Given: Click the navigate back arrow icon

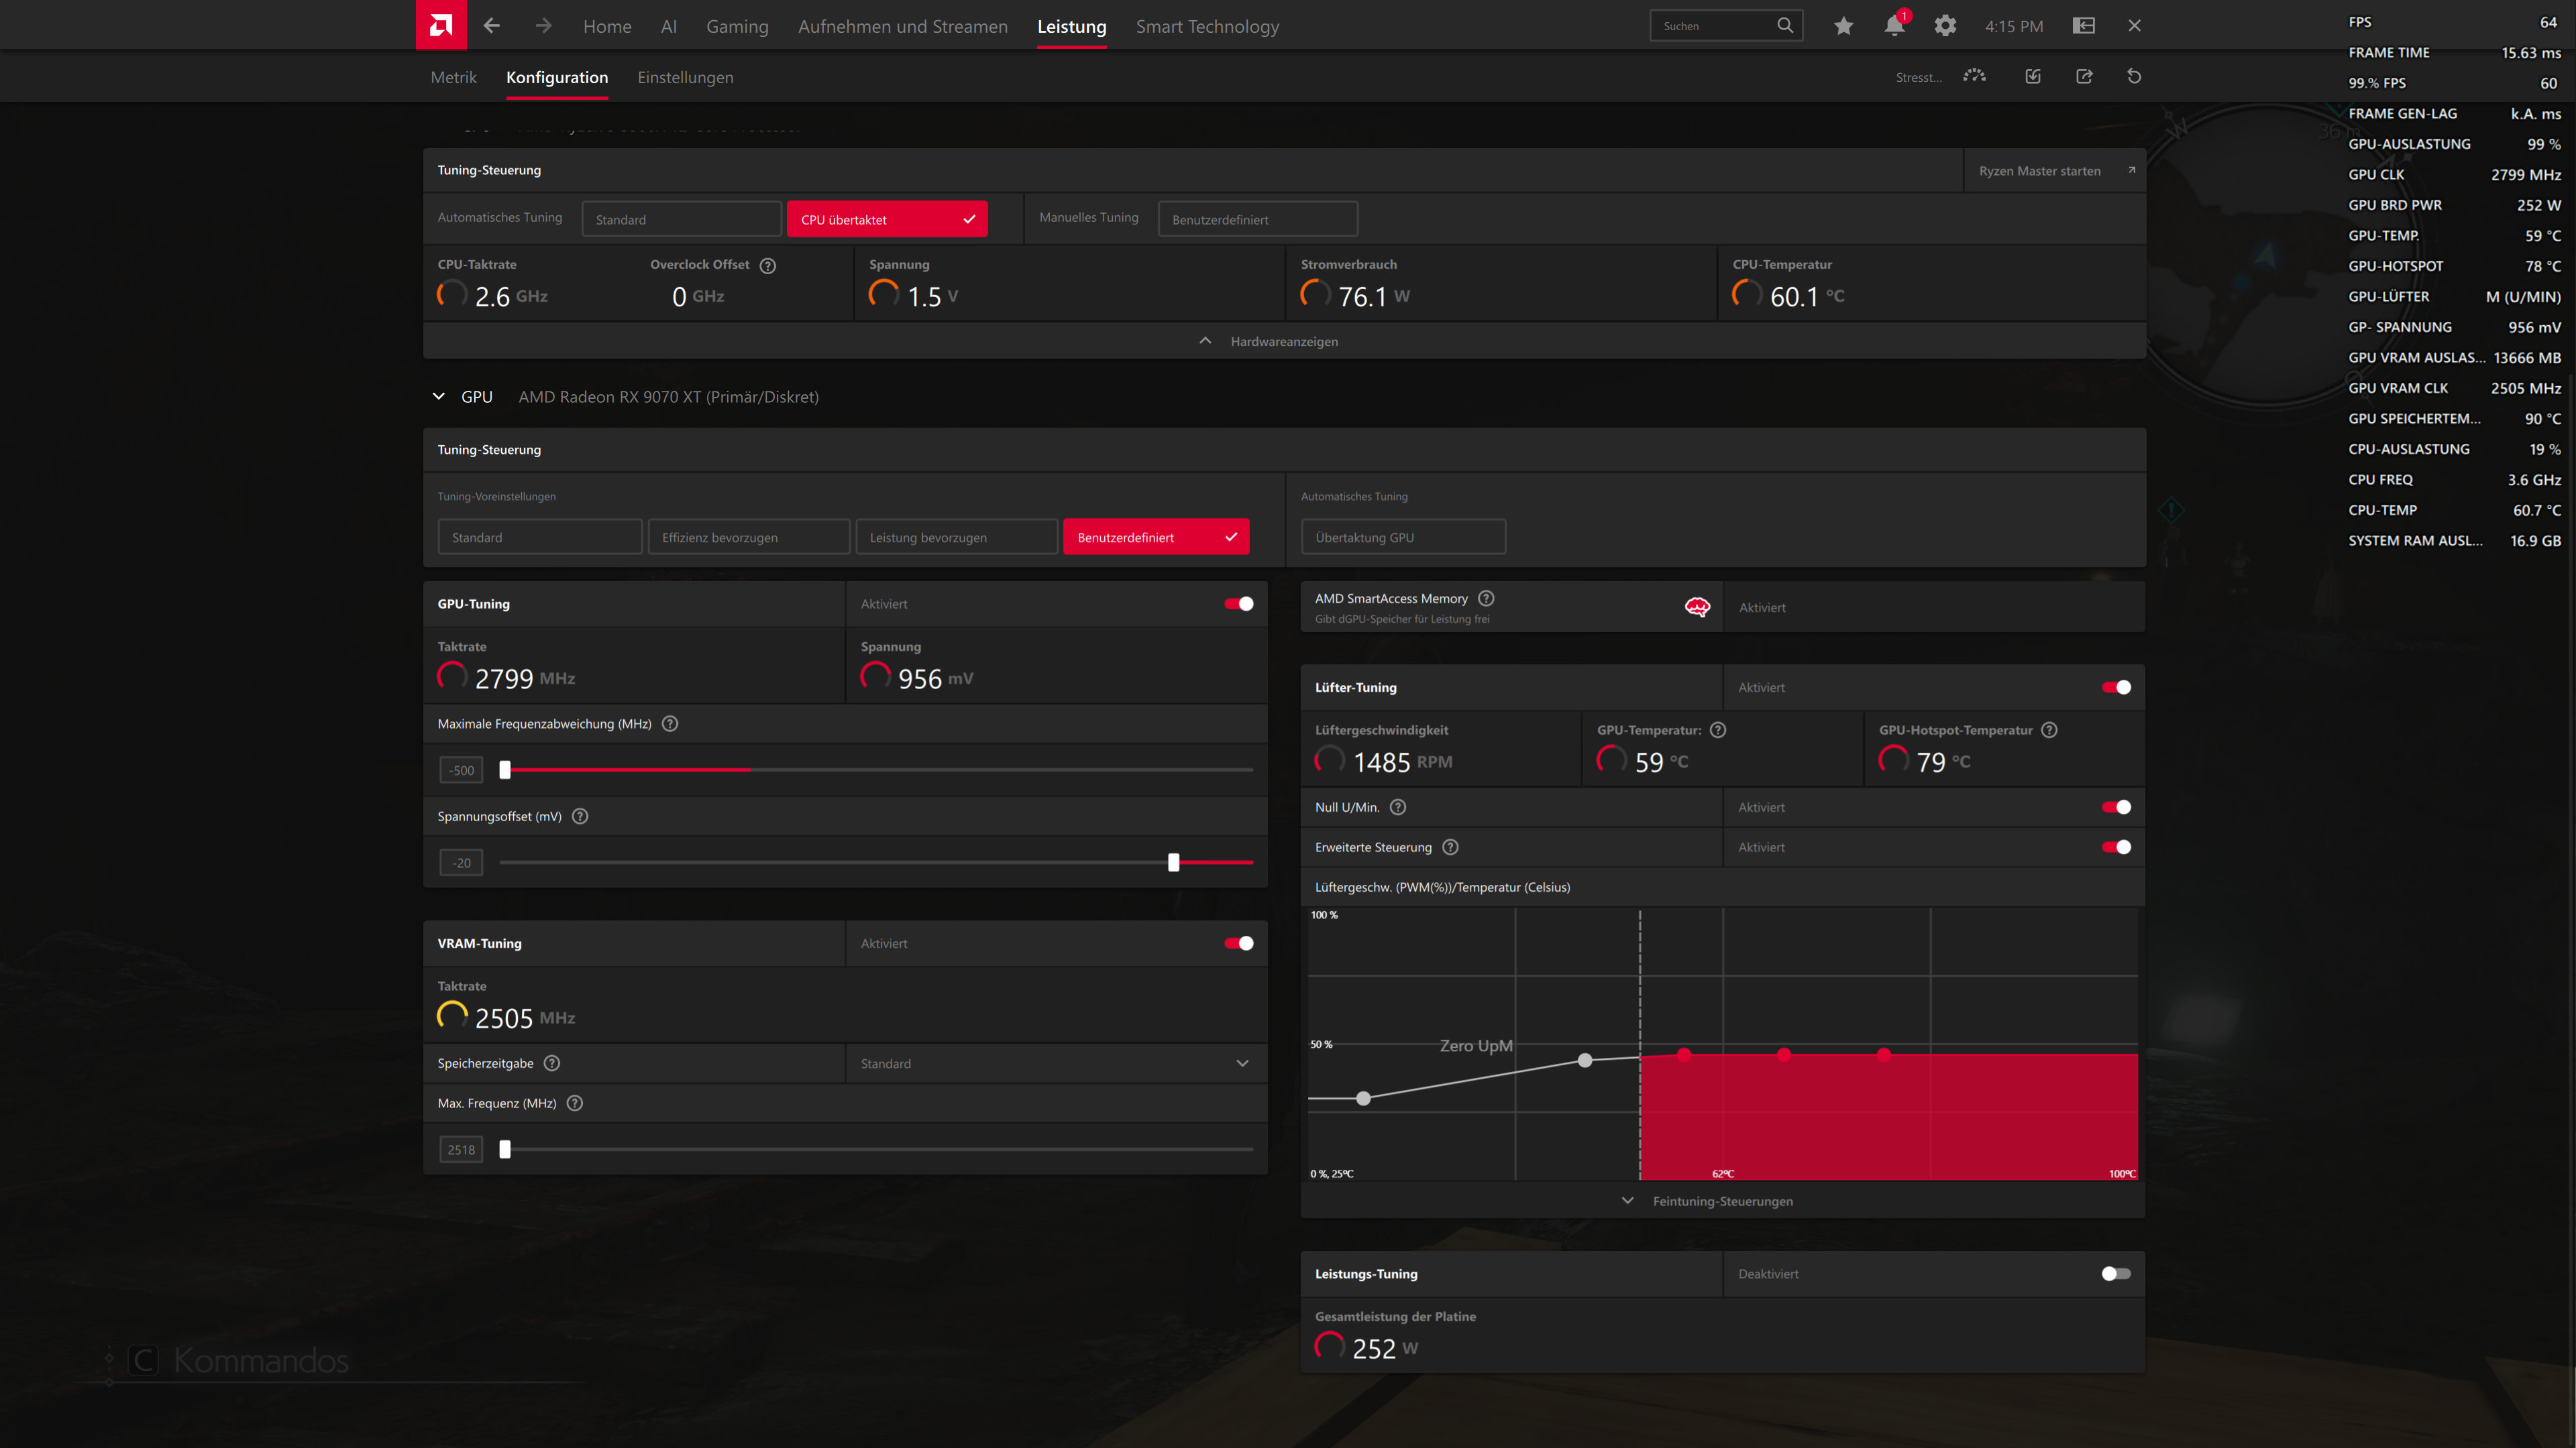Looking at the screenshot, I should (x=491, y=25).
